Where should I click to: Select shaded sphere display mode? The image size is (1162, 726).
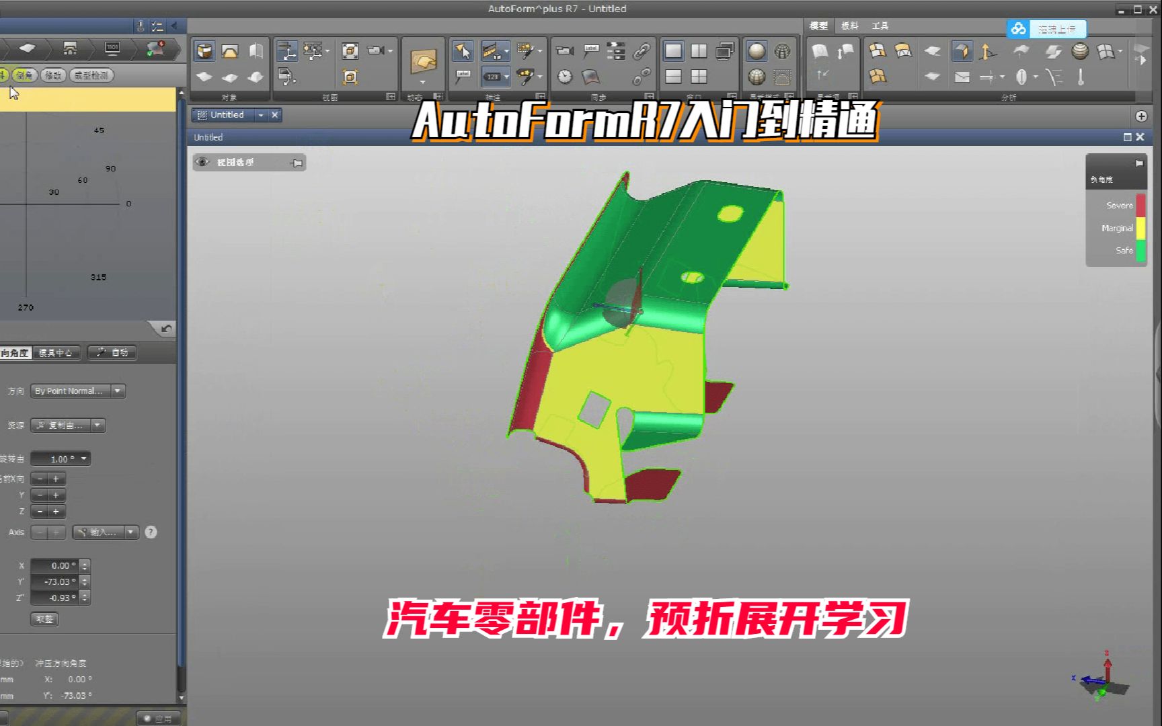coord(757,51)
